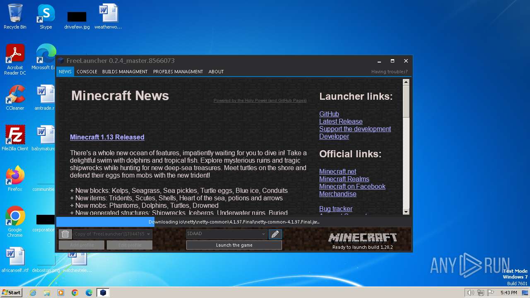Open the SDAAD account dropdown
530x298 pixels.
click(226, 234)
